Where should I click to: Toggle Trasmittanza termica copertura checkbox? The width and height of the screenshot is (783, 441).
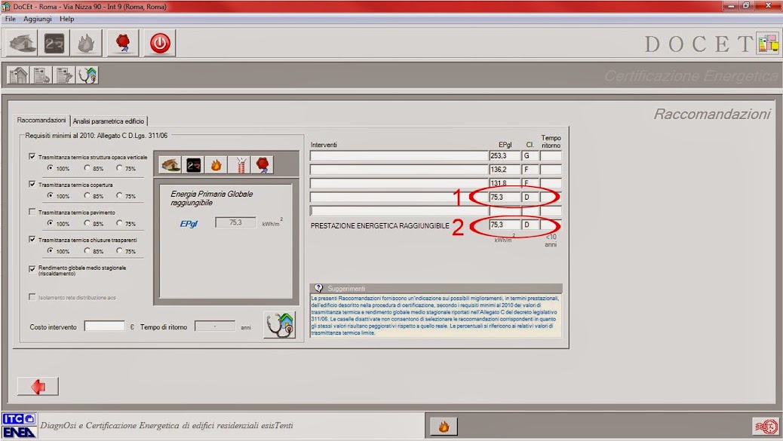(32, 184)
